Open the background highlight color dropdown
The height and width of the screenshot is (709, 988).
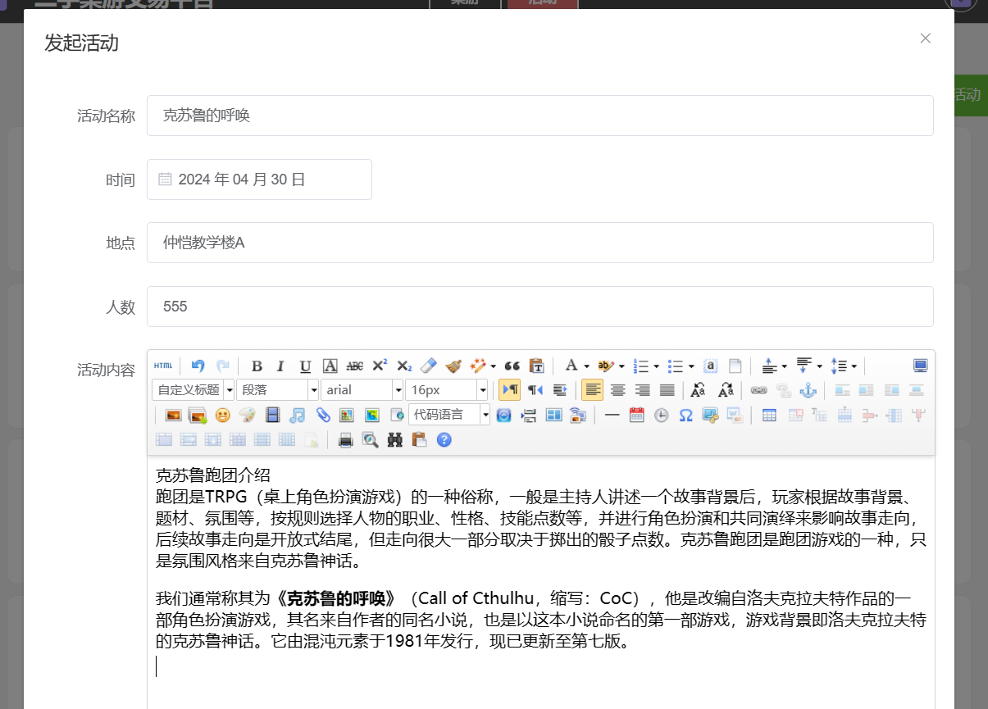click(x=621, y=366)
